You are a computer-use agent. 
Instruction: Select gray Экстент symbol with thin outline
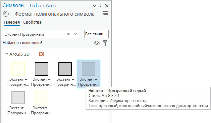click(42, 74)
